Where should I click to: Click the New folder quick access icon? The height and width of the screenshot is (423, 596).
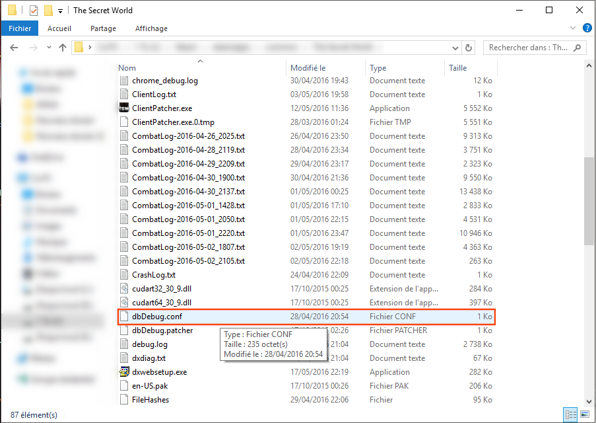(49, 11)
